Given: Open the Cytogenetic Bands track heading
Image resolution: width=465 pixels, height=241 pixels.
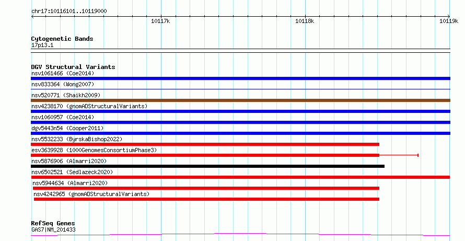Looking at the screenshot, I should tap(62, 39).
